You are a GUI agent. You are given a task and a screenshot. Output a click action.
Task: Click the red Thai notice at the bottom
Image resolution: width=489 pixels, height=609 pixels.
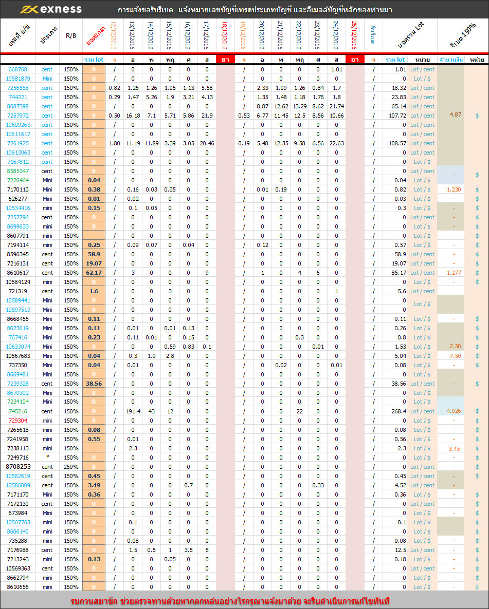[x=230, y=601]
